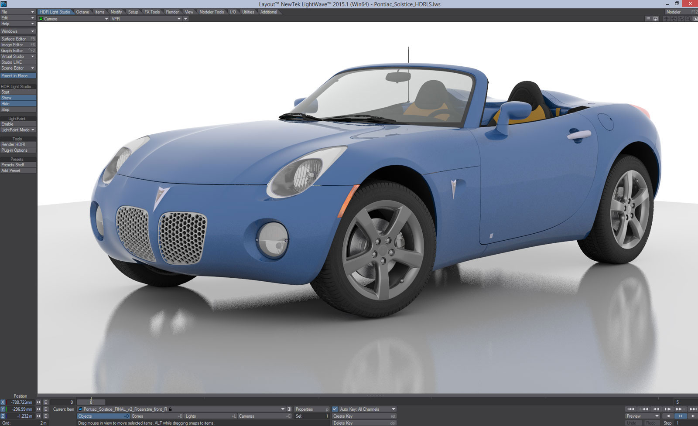Step forward one frame
This screenshot has width=698, height=426.
click(x=668, y=409)
